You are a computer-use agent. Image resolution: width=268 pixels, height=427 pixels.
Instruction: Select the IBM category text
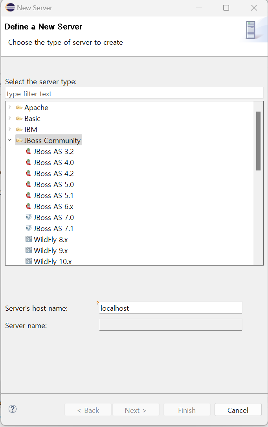click(31, 129)
